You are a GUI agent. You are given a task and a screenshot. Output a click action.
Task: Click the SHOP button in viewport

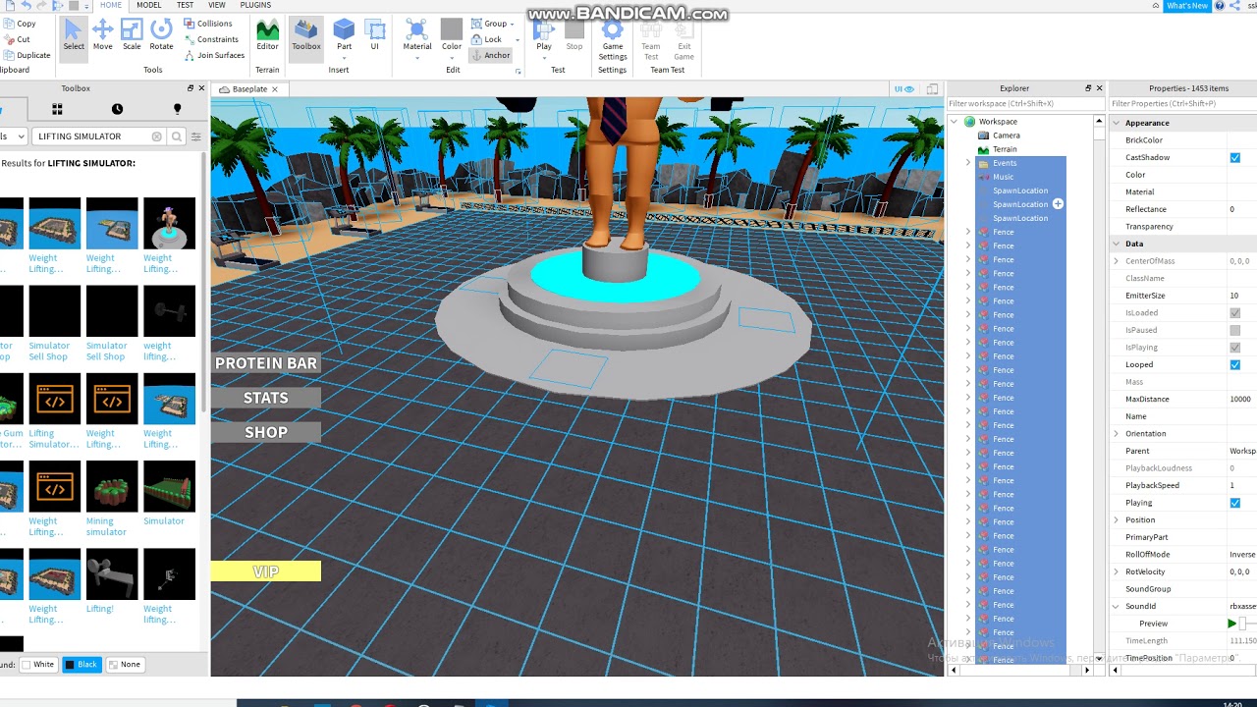(266, 432)
